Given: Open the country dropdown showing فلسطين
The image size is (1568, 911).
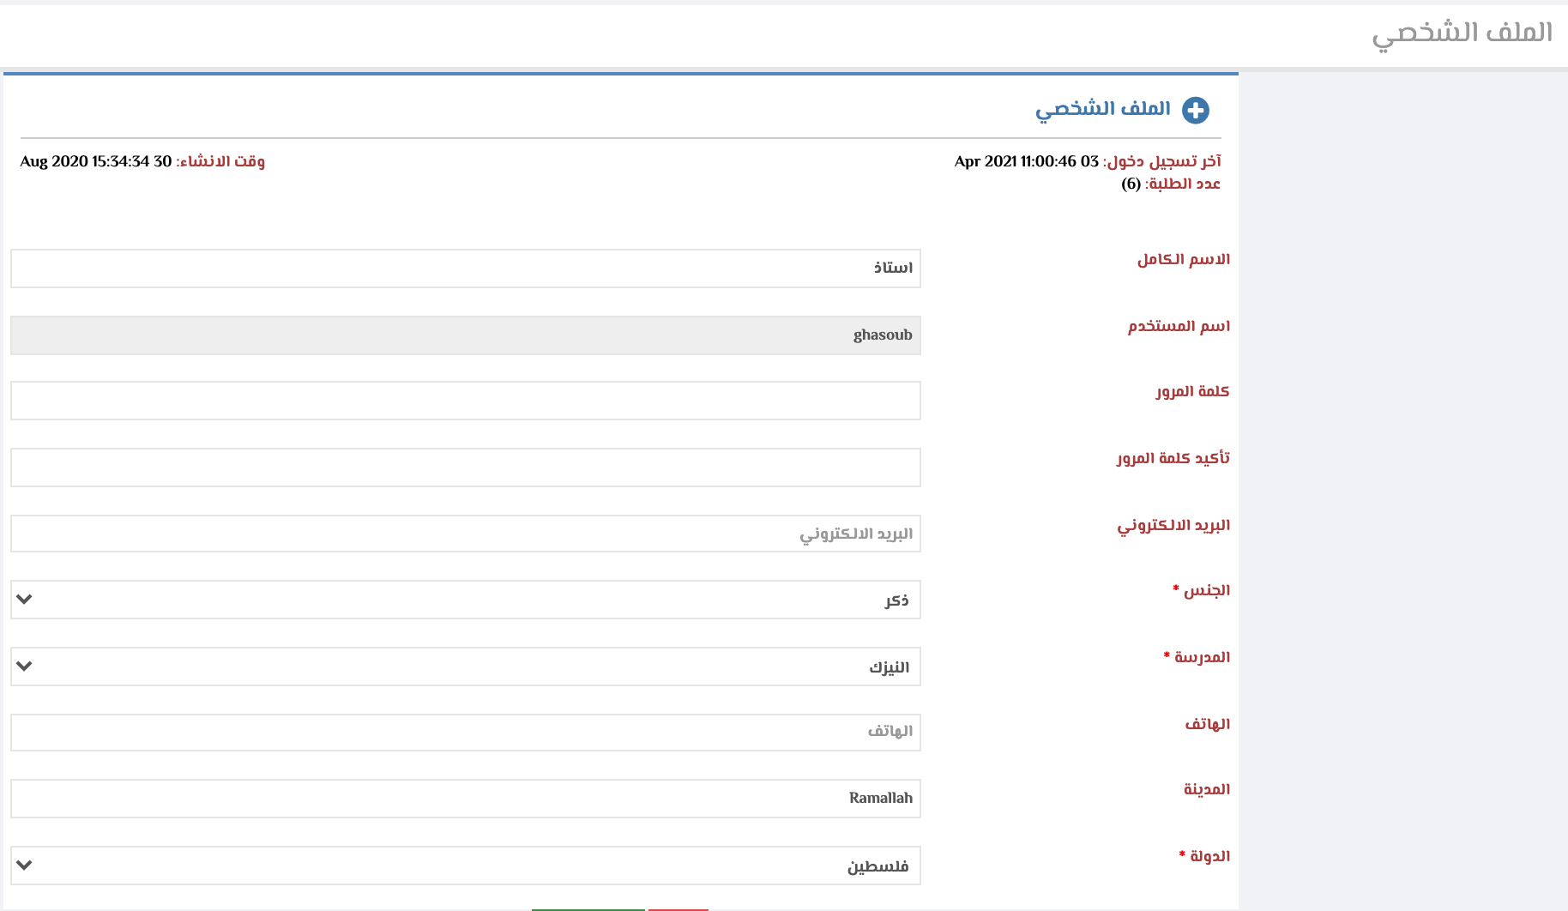Looking at the screenshot, I should click(465, 866).
